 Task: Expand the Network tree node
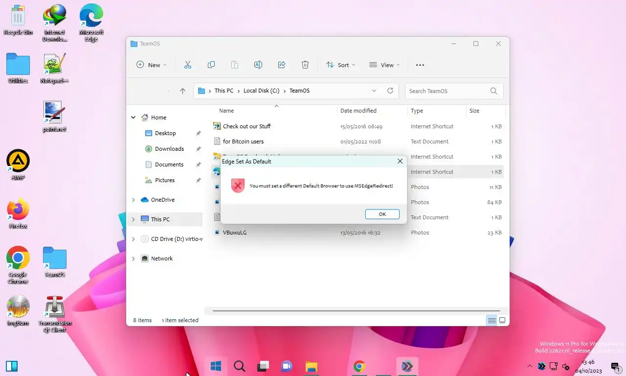click(134, 258)
